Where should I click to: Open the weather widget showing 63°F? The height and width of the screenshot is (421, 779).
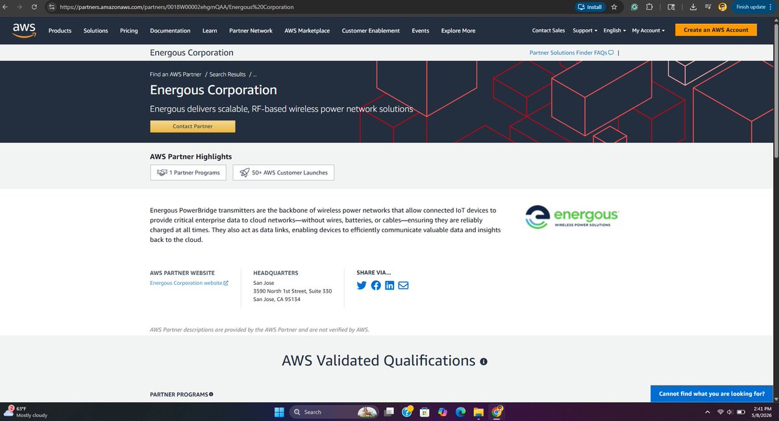(x=26, y=412)
